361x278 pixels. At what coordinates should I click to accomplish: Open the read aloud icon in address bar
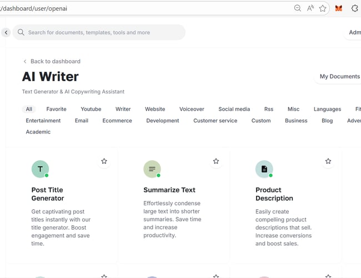coord(310,8)
